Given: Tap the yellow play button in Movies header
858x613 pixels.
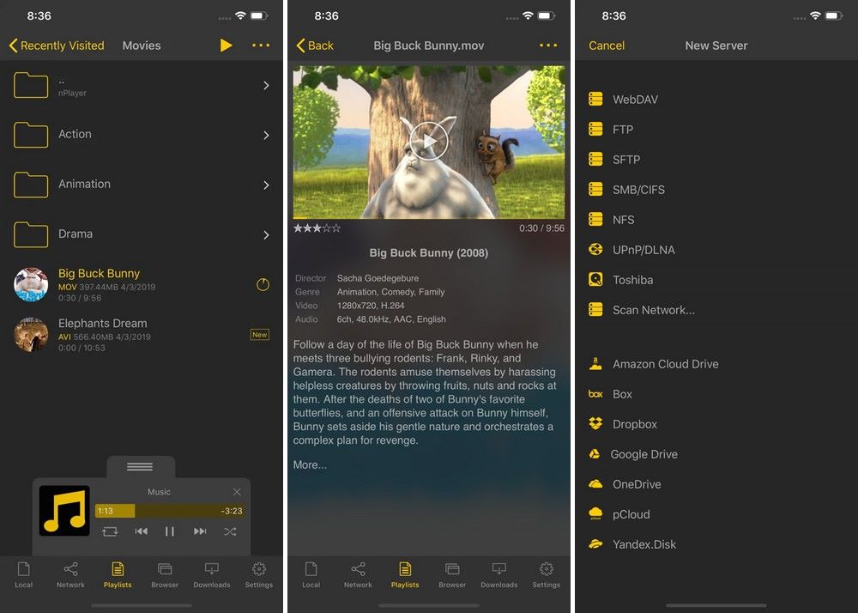Looking at the screenshot, I should 226,46.
